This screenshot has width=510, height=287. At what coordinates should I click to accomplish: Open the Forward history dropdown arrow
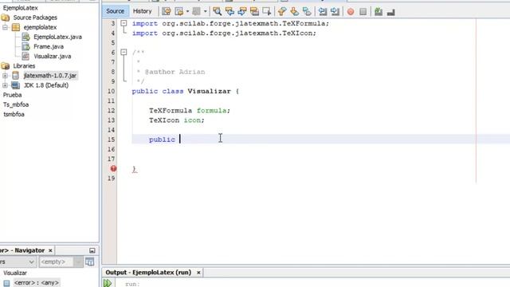click(206, 12)
